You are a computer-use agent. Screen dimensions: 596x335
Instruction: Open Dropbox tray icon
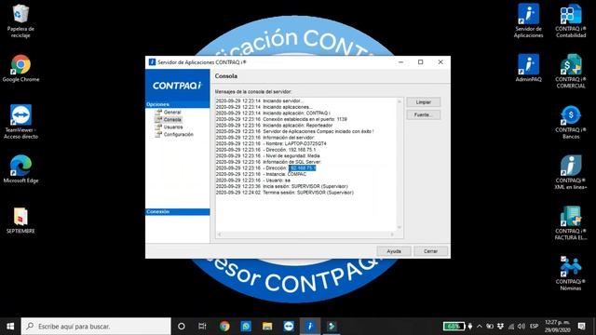click(x=500, y=327)
